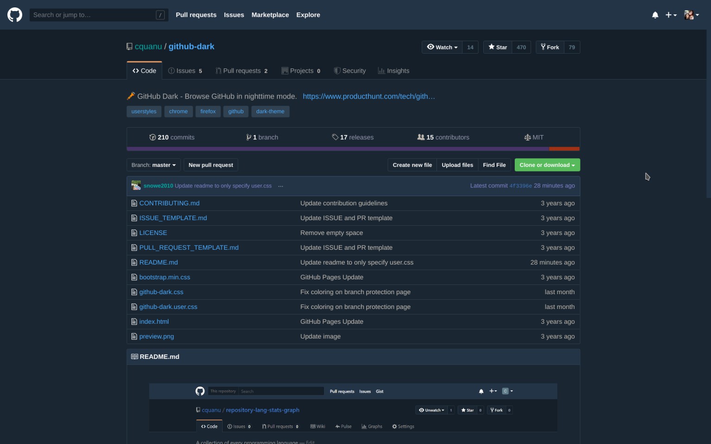
Task: Star the github-dark repository
Action: click(x=497, y=47)
